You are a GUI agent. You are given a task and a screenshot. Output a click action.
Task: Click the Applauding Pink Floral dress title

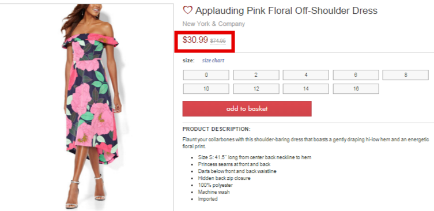pos(286,10)
